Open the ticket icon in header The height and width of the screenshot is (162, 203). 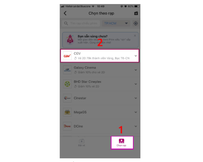(x=136, y=13)
